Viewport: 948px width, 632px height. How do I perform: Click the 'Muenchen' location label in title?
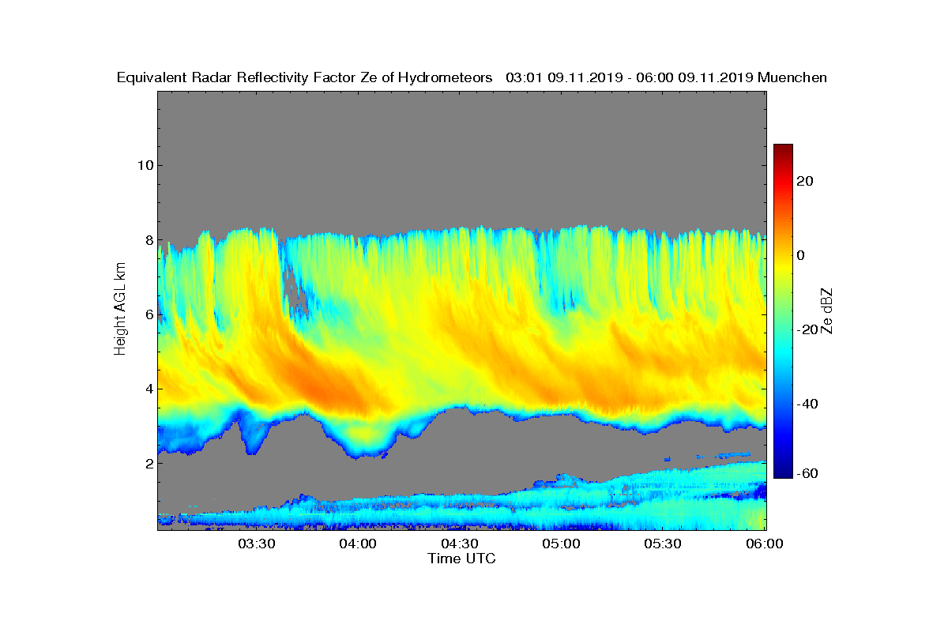[792, 77]
